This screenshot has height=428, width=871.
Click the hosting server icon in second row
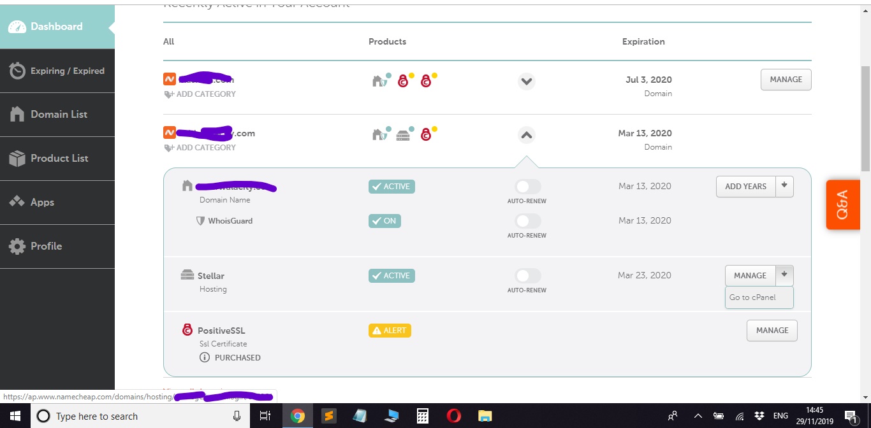(x=404, y=134)
